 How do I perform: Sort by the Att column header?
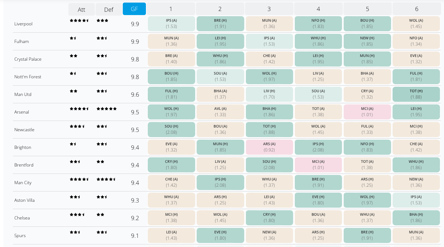82,9
